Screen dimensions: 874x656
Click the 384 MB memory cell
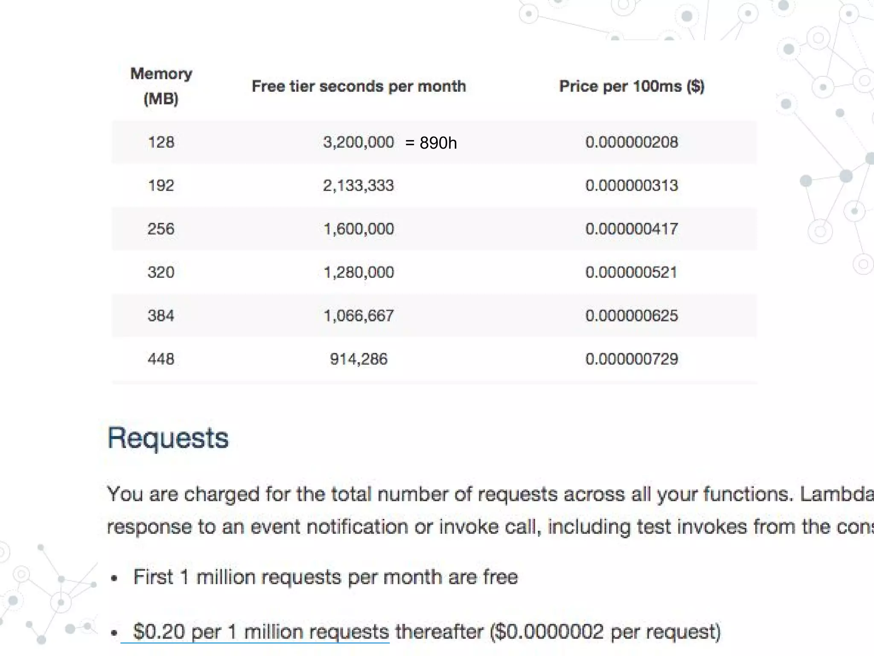coord(161,316)
